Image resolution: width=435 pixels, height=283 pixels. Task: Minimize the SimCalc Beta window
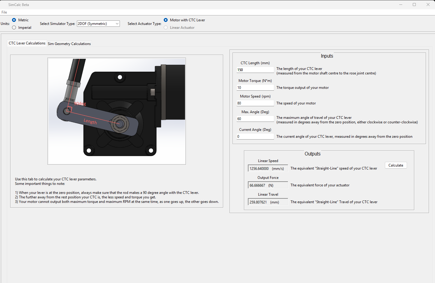(401, 5)
